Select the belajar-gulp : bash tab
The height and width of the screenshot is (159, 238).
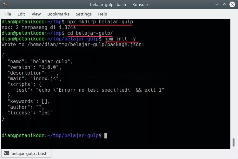point(26,153)
